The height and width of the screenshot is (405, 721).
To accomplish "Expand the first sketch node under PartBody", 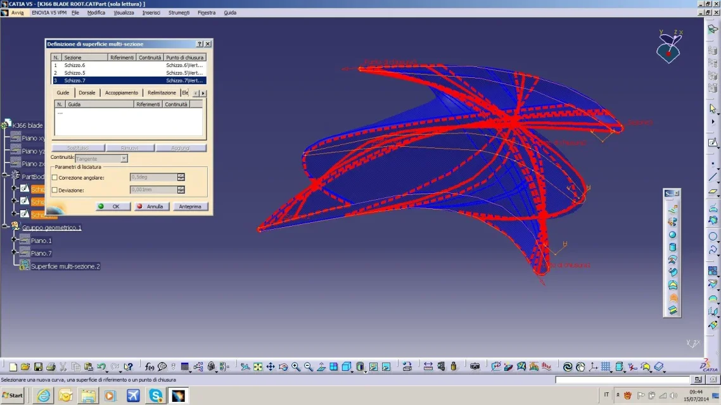I will tap(14, 188).
